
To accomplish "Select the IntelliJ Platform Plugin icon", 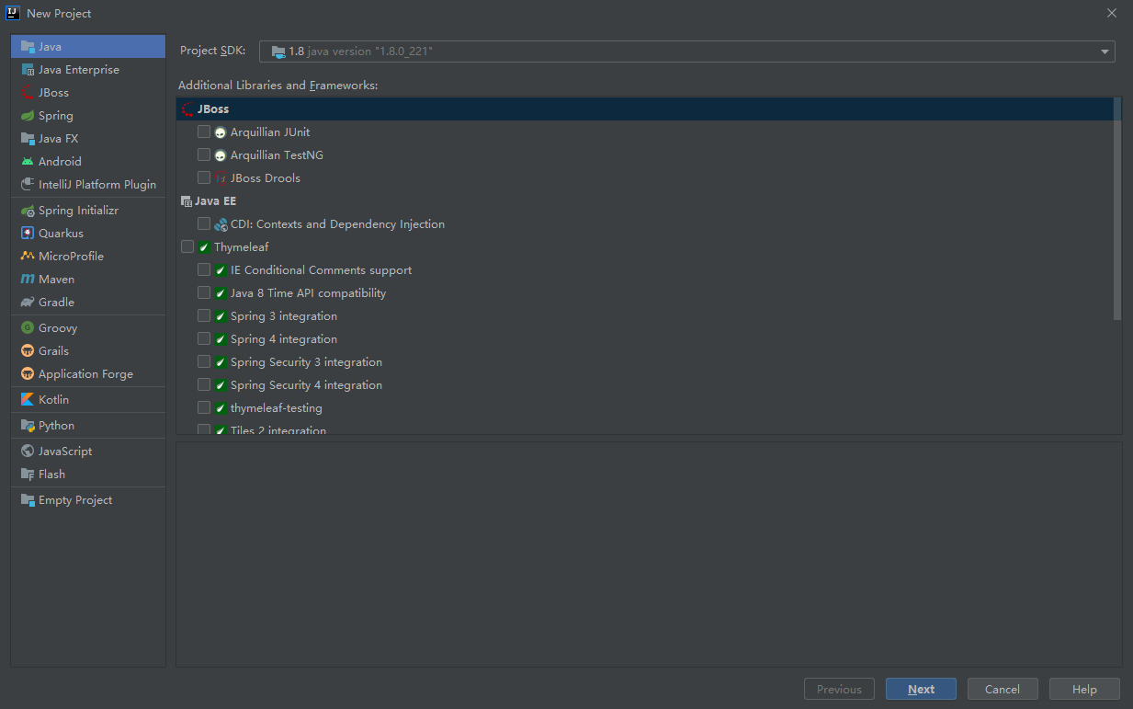I will point(28,185).
